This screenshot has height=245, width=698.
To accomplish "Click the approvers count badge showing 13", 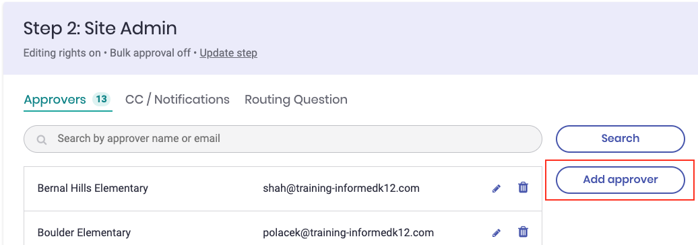I will [x=102, y=99].
